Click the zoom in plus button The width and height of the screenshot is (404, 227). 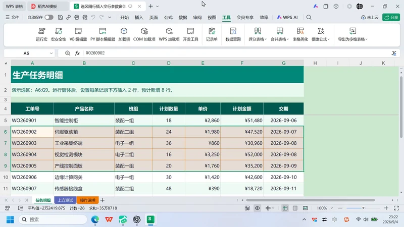click(386, 208)
